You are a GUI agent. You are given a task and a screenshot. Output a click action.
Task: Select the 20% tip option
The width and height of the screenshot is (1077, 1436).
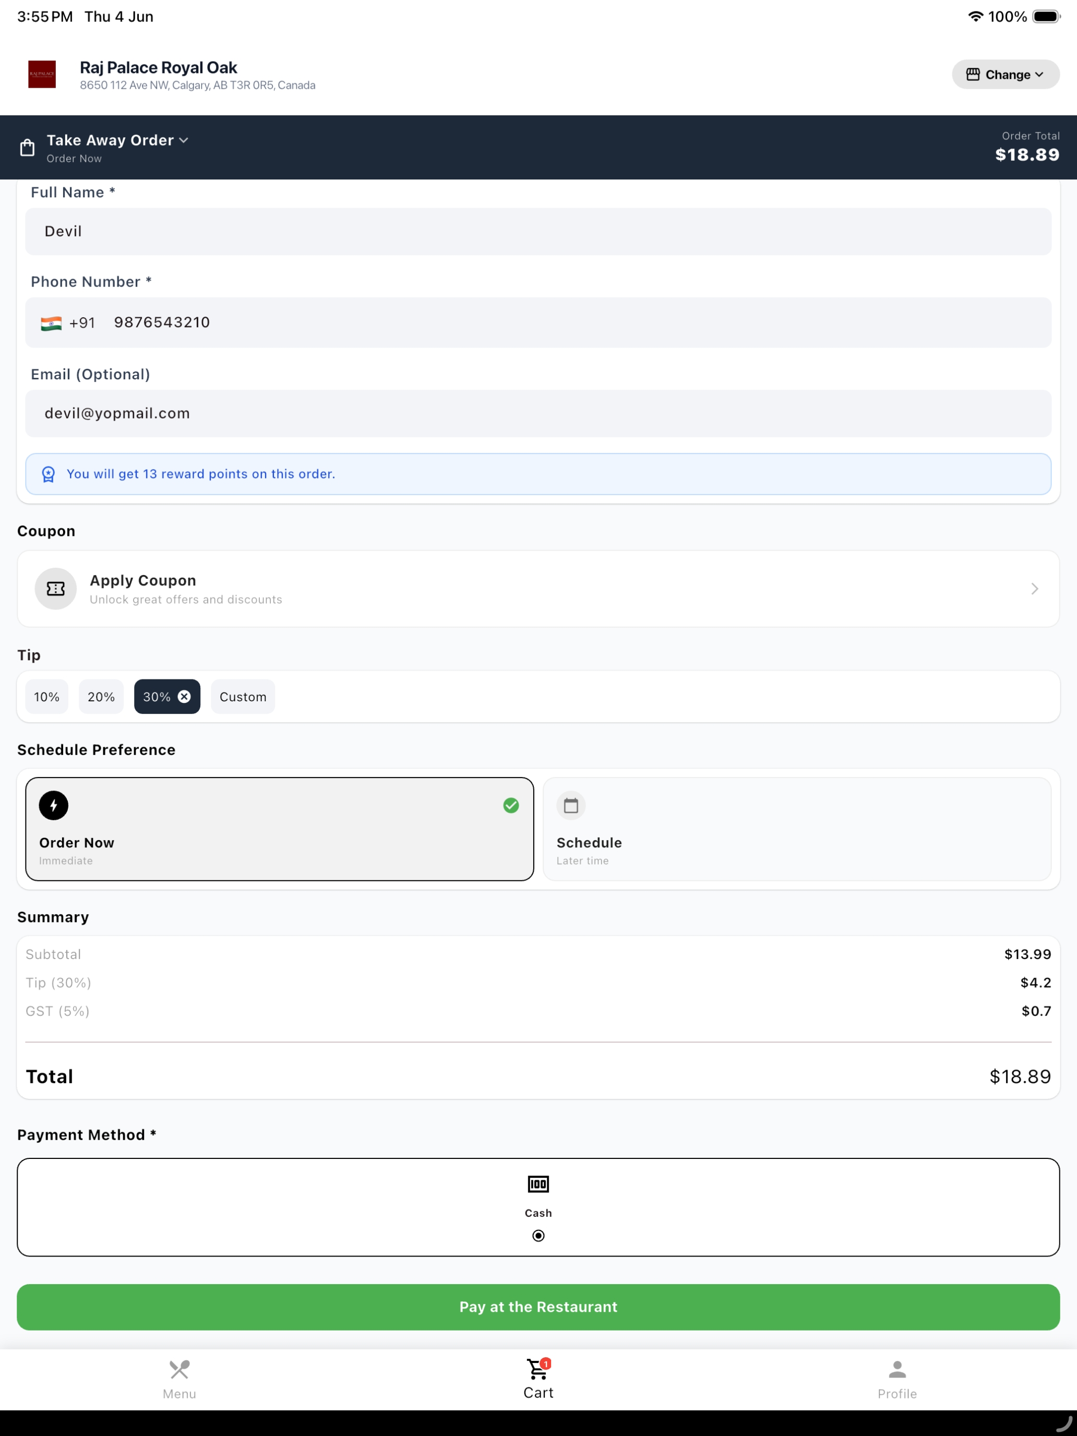tap(101, 697)
